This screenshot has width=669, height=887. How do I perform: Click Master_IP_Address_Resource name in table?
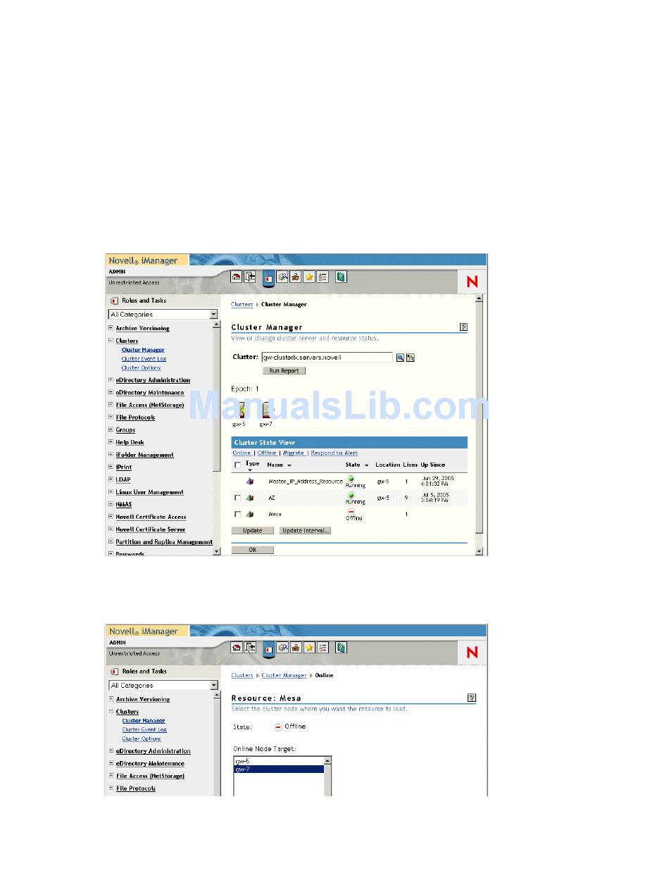pos(306,482)
